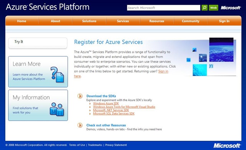The width and height of the screenshot is (246, 150).
Task: Click the bullet arrow beside Windows Azure SDK
Action: 90,104
